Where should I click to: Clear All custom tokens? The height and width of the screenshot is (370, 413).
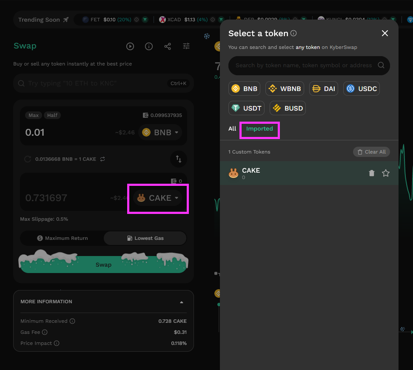point(371,152)
